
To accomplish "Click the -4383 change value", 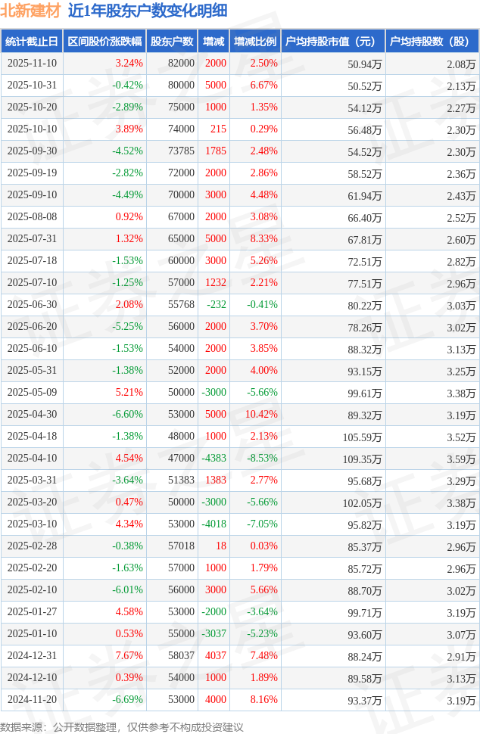I will click(x=214, y=459).
